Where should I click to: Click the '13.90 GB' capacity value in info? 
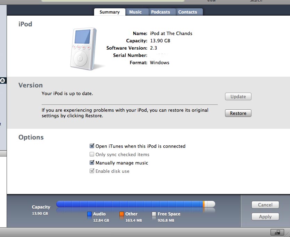point(160,41)
